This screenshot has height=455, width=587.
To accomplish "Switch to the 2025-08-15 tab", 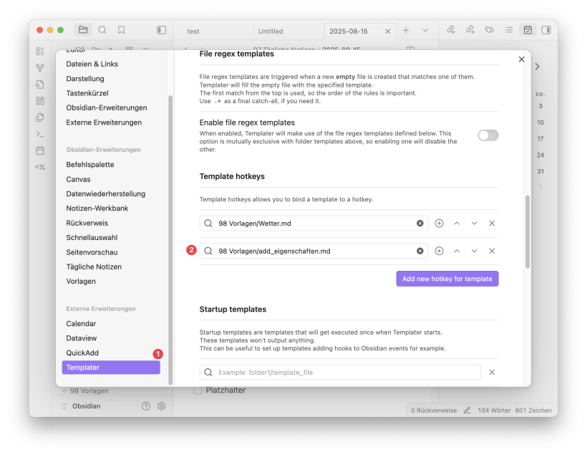I will click(349, 32).
